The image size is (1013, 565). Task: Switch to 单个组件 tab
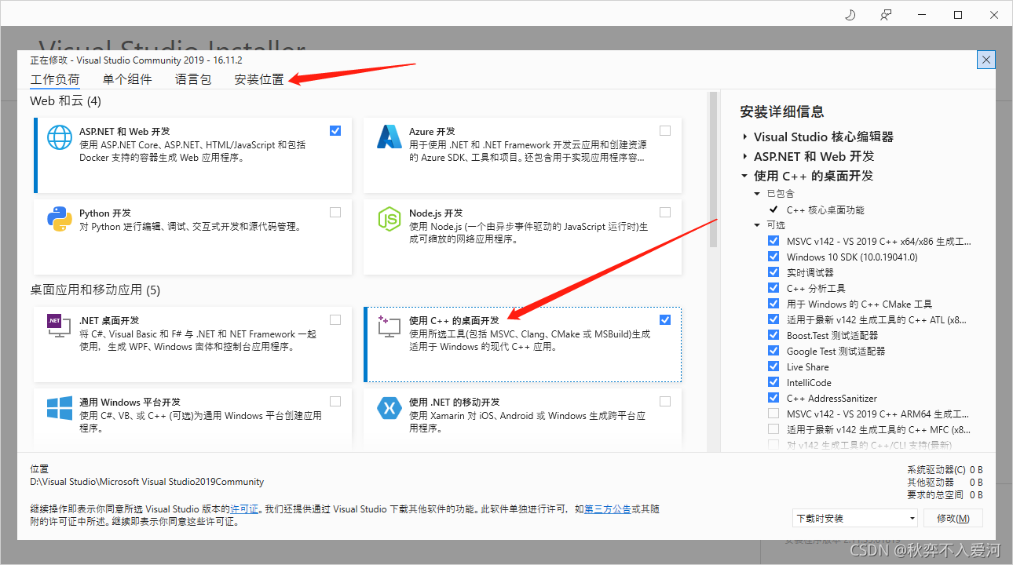pyautogui.click(x=127, y=79)
